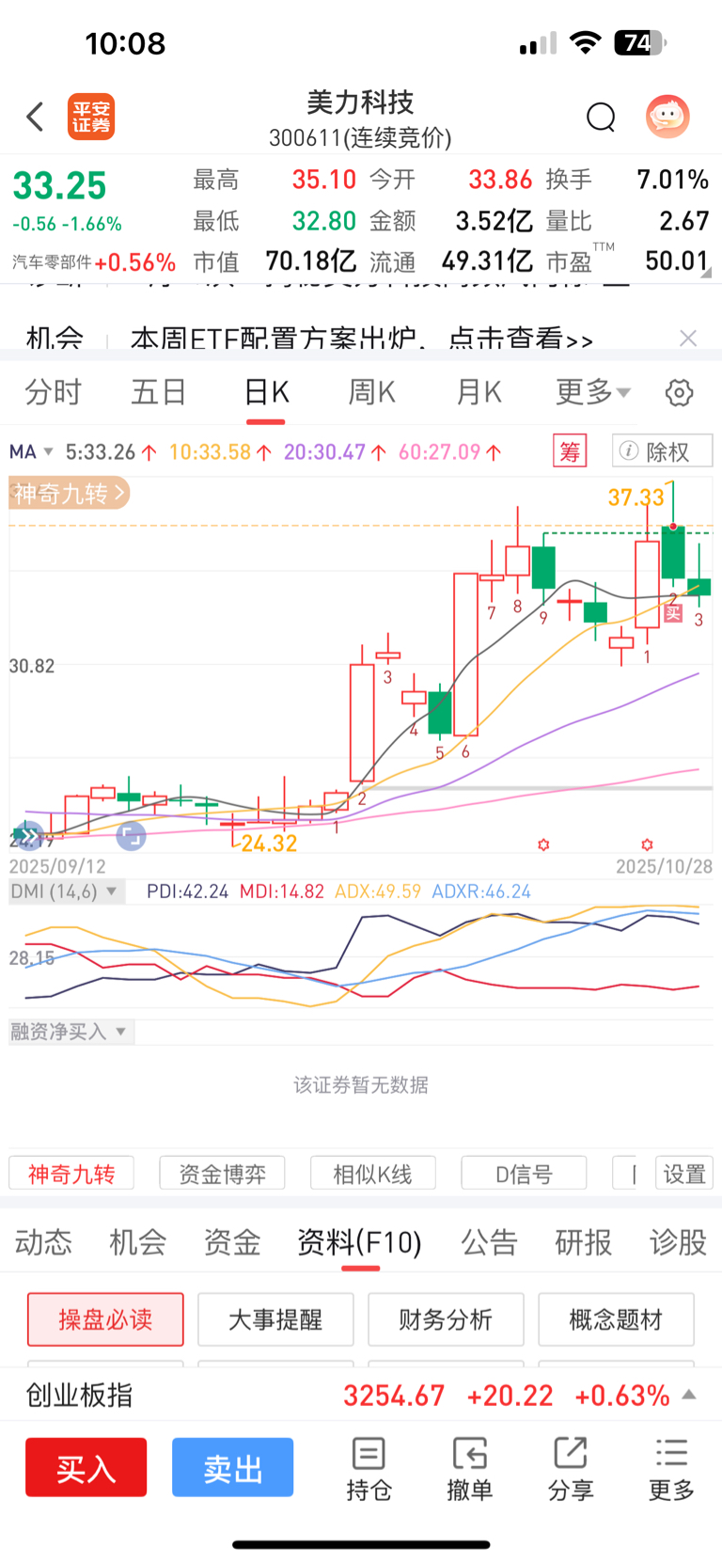Close the ETF banner with X
722x1563 pixels.
click(x=688, y=339)
